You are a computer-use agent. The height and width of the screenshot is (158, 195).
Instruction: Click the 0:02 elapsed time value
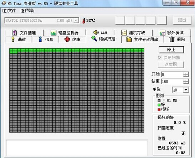click(x=181, y=153)
